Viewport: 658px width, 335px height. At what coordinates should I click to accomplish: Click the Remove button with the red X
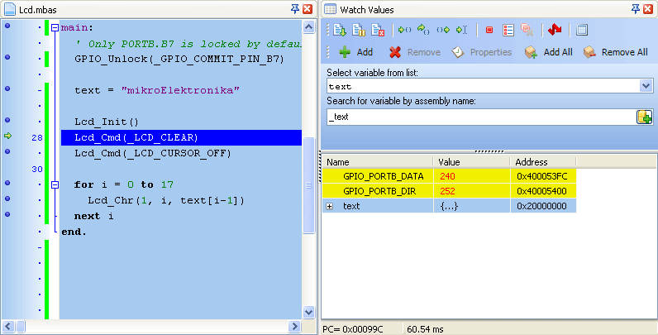click(x=415, y=52)
